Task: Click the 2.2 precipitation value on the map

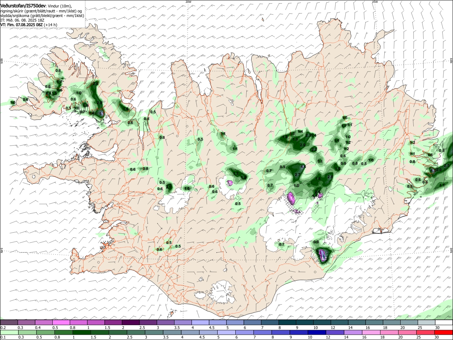Action: tap(314, 150)
